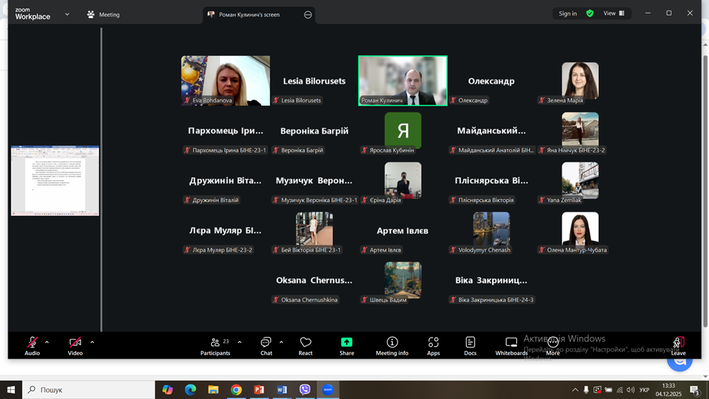Open Whiteboards from the toolbar

[x=511, y=345]
